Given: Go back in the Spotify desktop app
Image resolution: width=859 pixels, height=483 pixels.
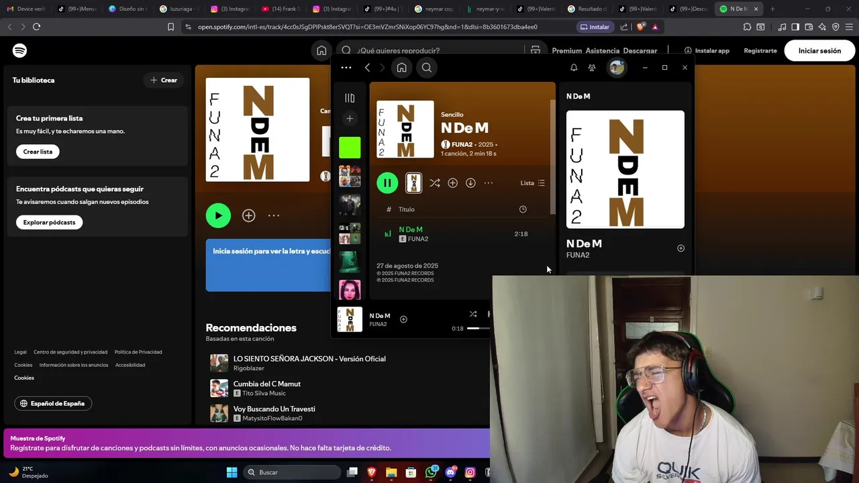Looking at the screenshot, I should pyautogui.click(x=367, y=68).
